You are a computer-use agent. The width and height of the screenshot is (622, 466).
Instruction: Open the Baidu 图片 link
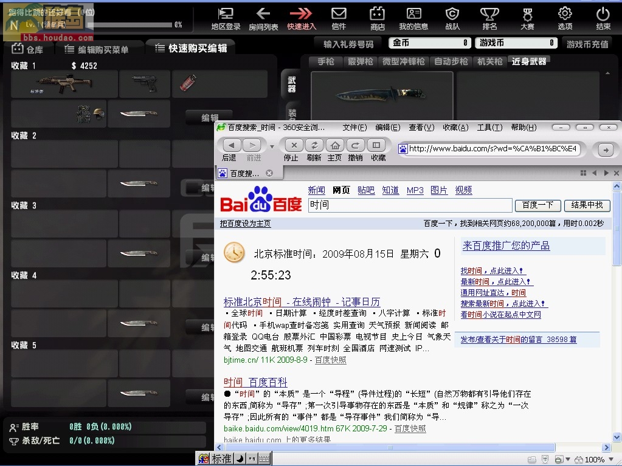click(439, 190)
